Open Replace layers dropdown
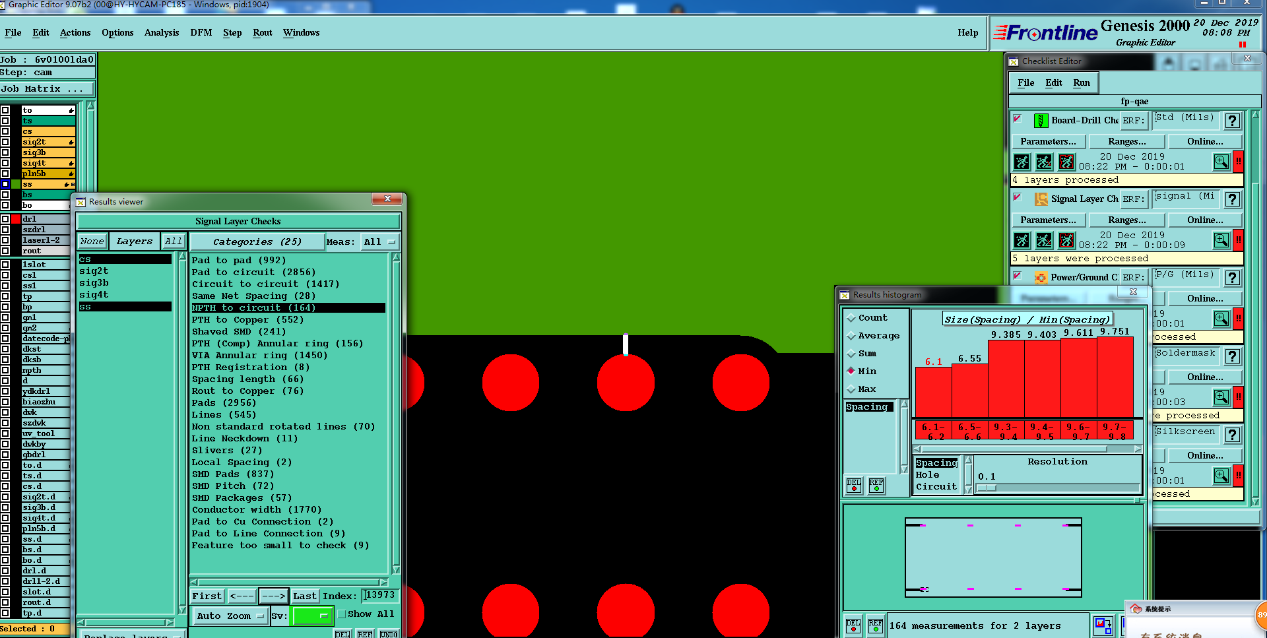Viewport: 1267px width, 638px height. pos(133,635)
